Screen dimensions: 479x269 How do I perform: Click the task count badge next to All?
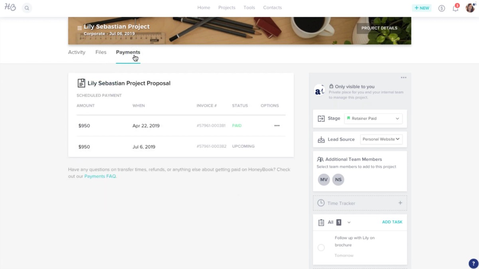[338, 222]
